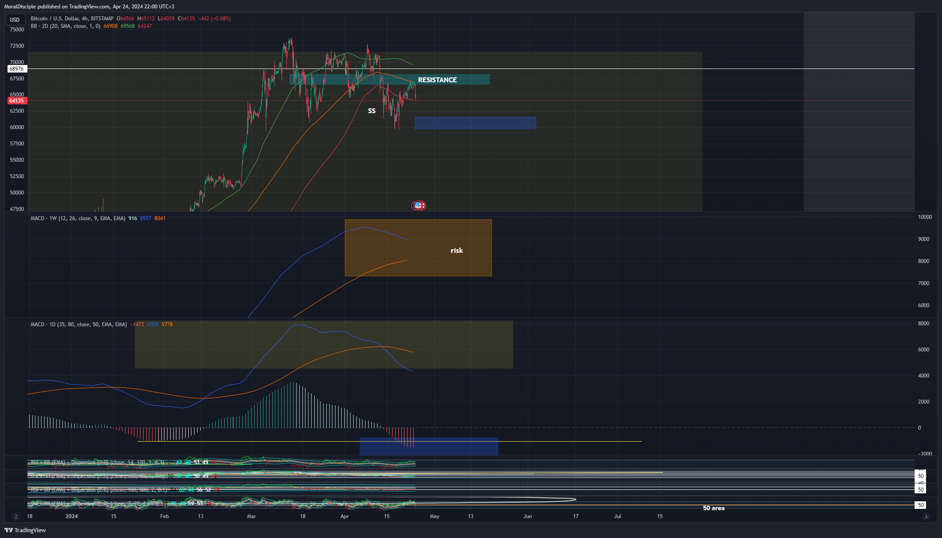Click the TradingView logo at bottom left
The height and width of the screenshot is (538, 942).
(x=25, y=530)
